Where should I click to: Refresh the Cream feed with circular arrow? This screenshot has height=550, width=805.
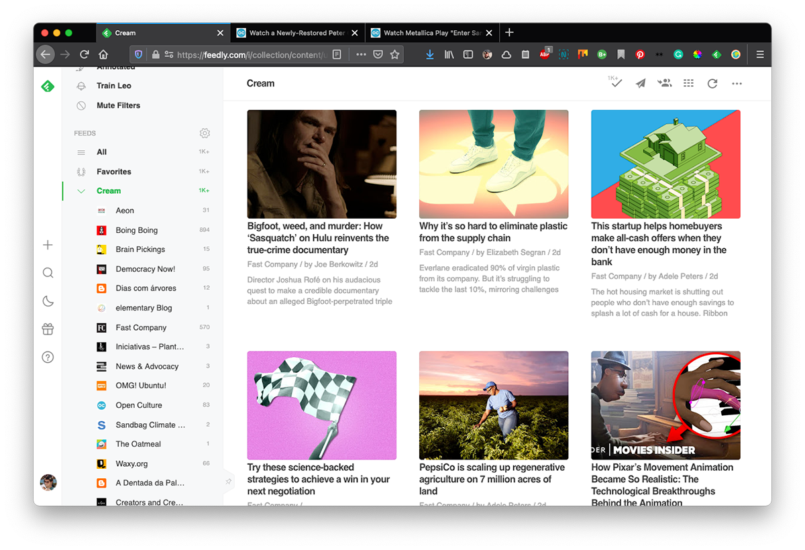pos(712,84)
